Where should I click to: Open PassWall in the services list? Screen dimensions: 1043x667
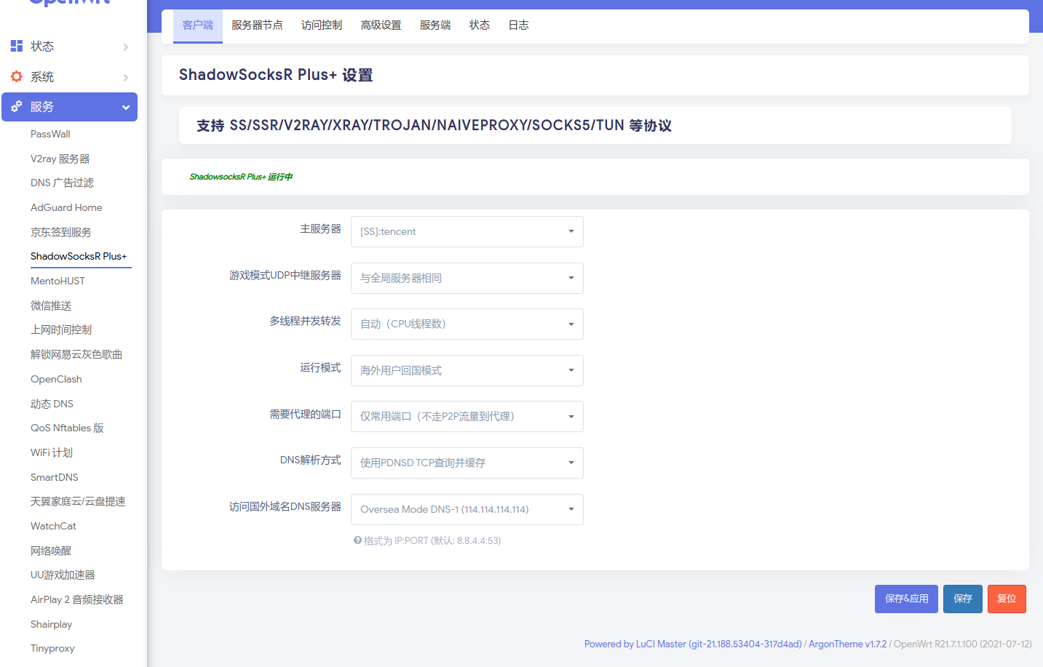pyautogui.click(x=50, y=134)
